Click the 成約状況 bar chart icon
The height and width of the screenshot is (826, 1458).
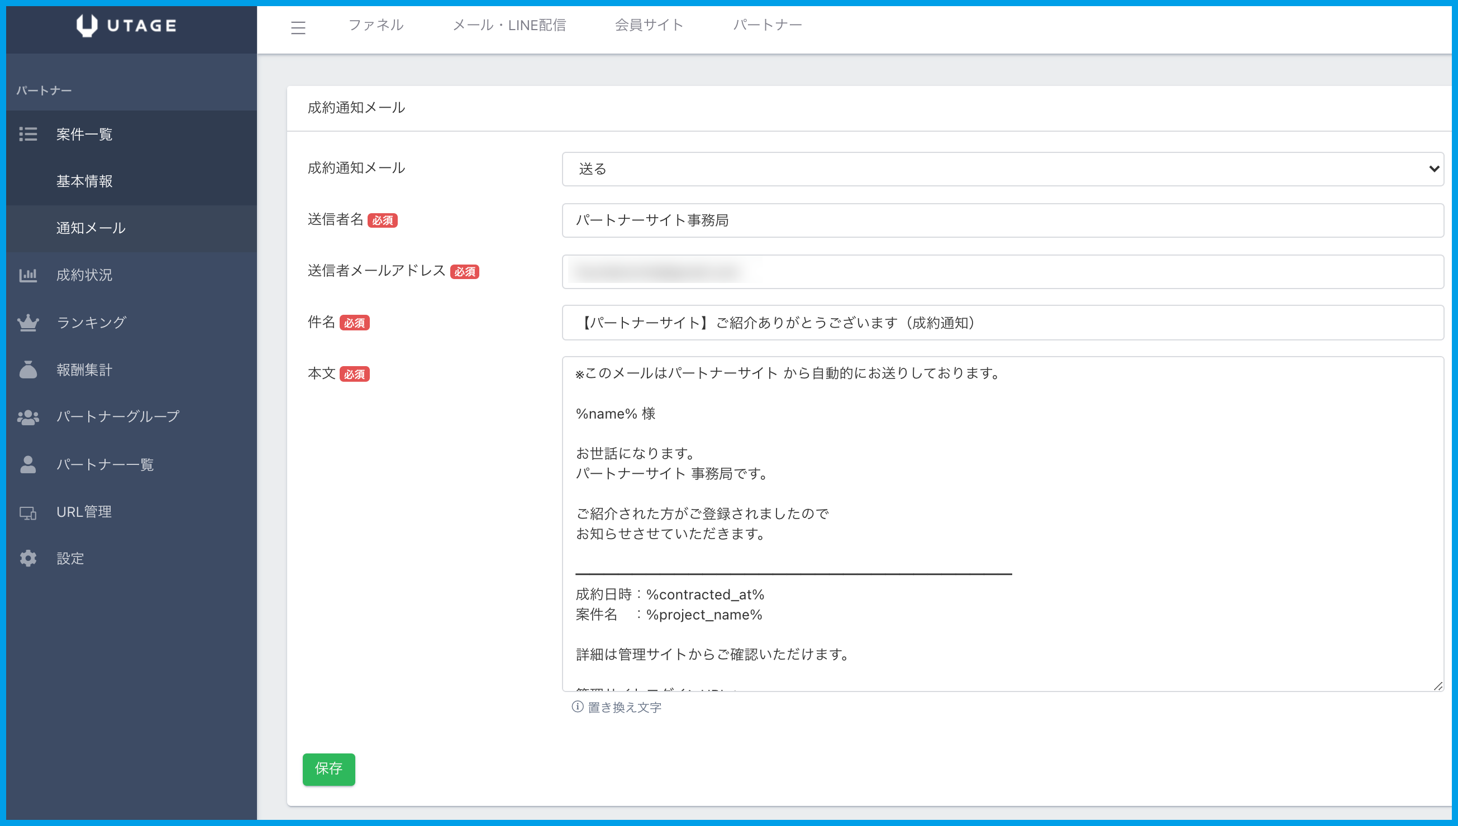[28, 275]
